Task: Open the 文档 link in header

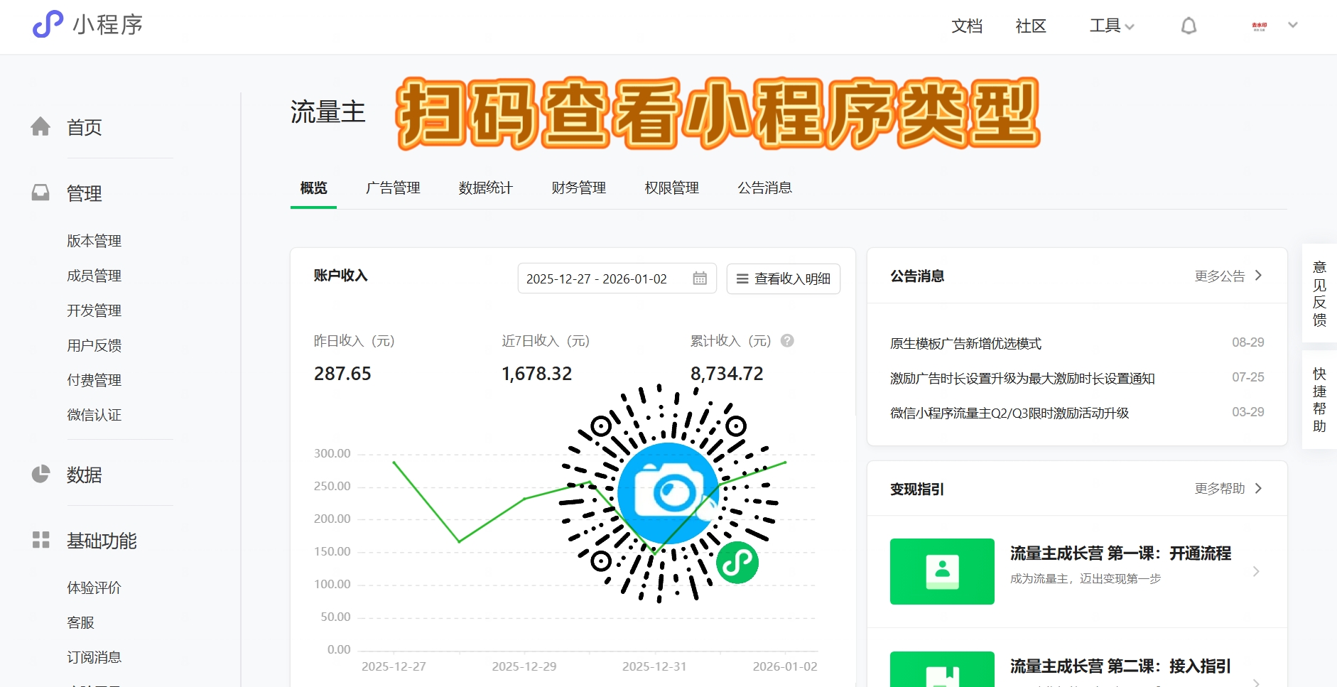Action: (967, 26)
